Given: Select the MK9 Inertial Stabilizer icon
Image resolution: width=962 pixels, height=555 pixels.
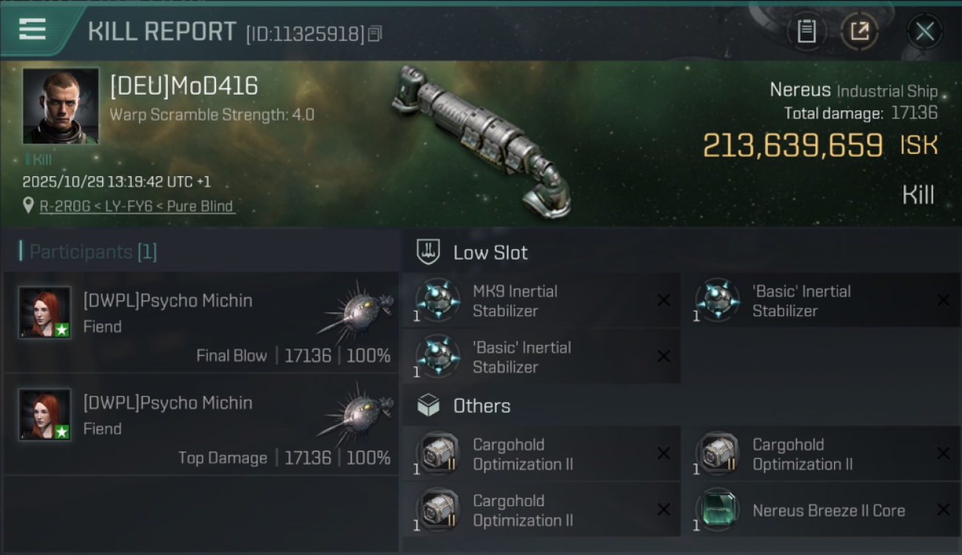Looking at the screenshot, I should pyautogui.click(x=437, y=300).
